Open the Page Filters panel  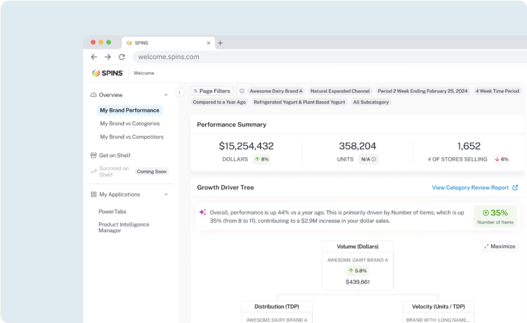click(x=212, y=91)
